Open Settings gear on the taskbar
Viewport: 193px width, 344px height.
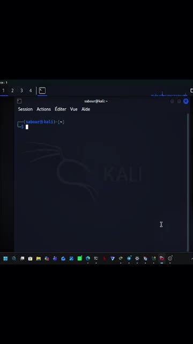click(x=137, y=259)
